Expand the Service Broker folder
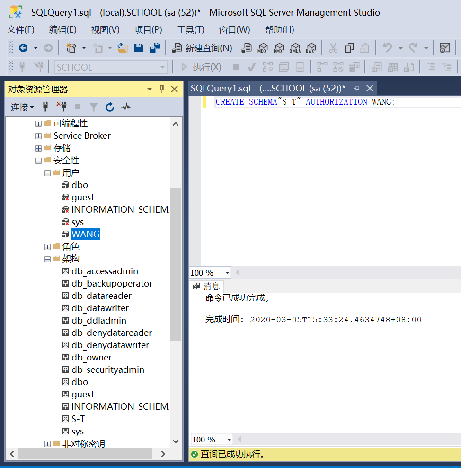 (38, 136)
